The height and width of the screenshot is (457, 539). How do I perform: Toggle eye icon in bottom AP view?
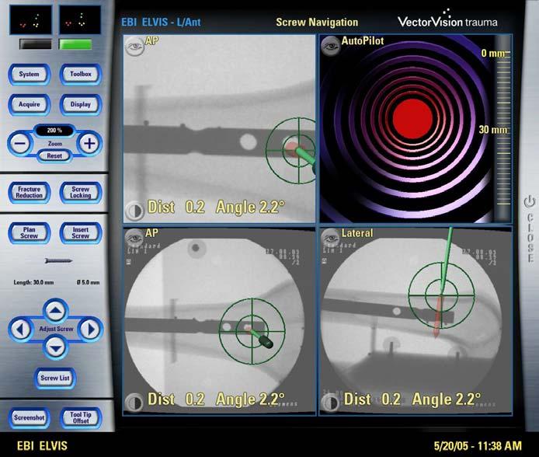click(x=134, y=238)
